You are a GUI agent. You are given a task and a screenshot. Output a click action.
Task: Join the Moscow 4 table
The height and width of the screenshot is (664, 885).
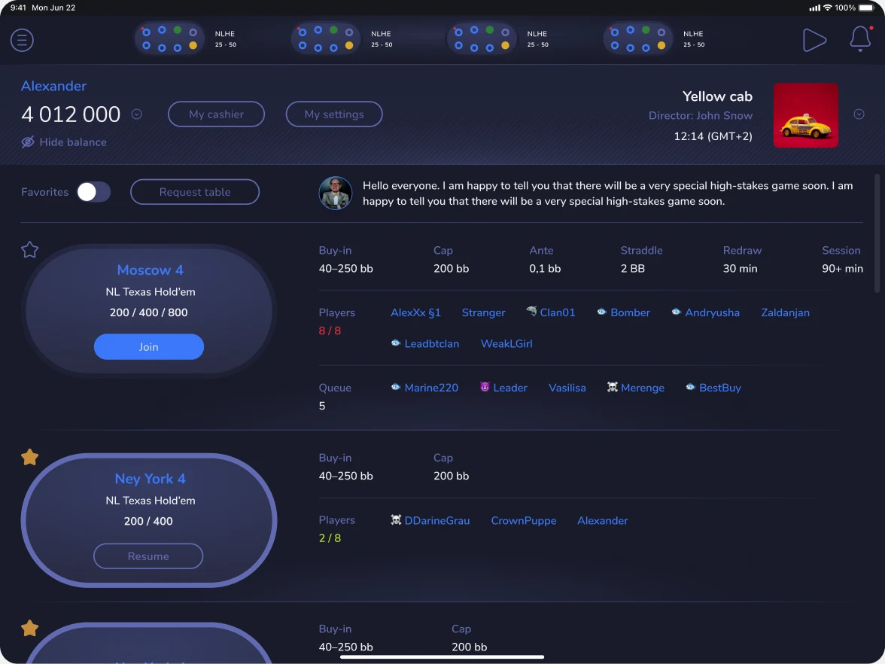coord(148,346)
